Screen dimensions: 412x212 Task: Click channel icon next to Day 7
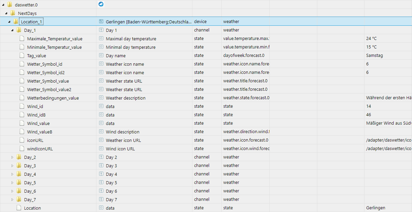coord(101,199)
